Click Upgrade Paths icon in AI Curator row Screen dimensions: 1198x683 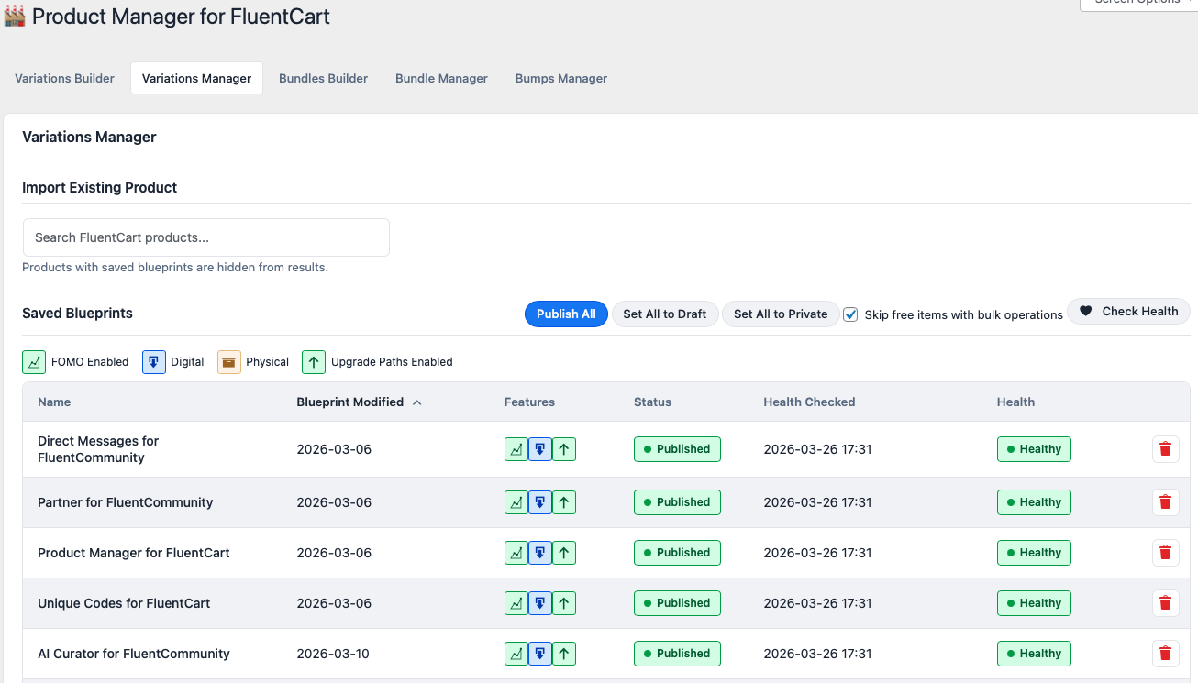point(564,654)
